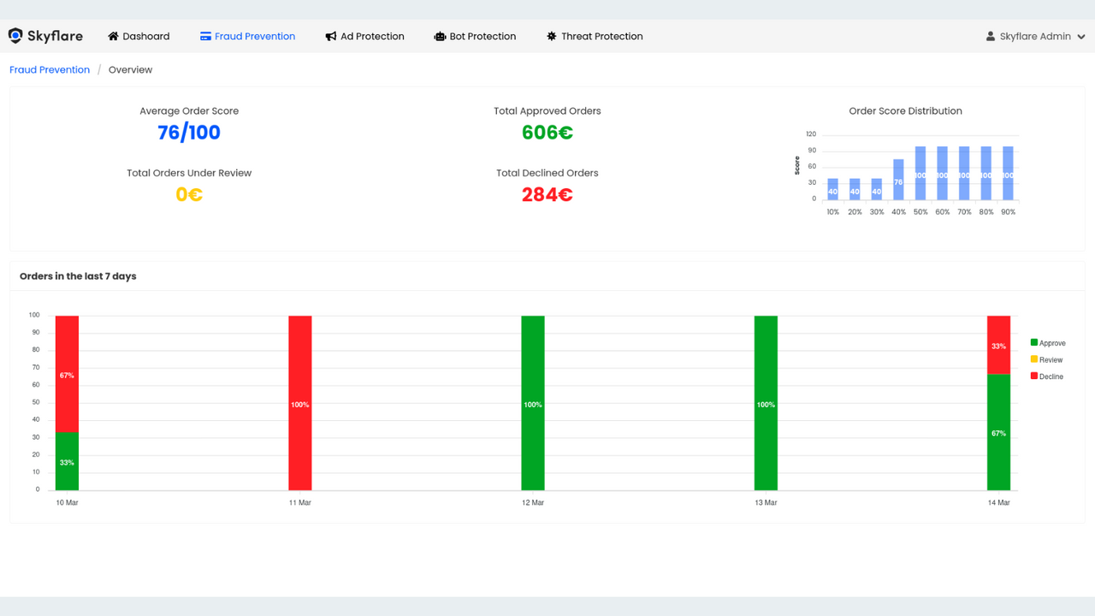
Task: Click the 20% score distribution bar
Action: [x=855, y=189]
